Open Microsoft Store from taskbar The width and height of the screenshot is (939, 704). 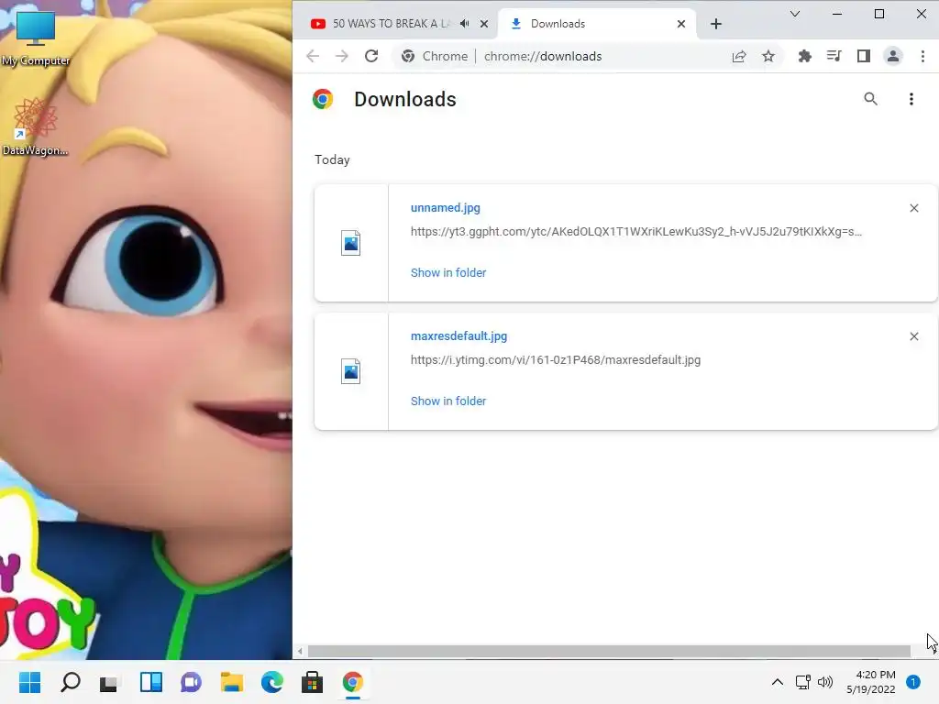[312, 682]
